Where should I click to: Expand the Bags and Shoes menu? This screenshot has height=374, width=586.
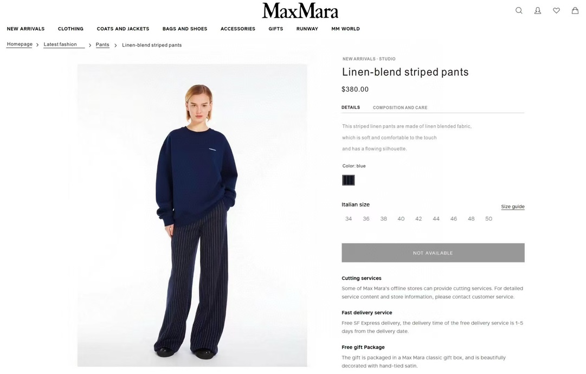[x=185, y=29]
